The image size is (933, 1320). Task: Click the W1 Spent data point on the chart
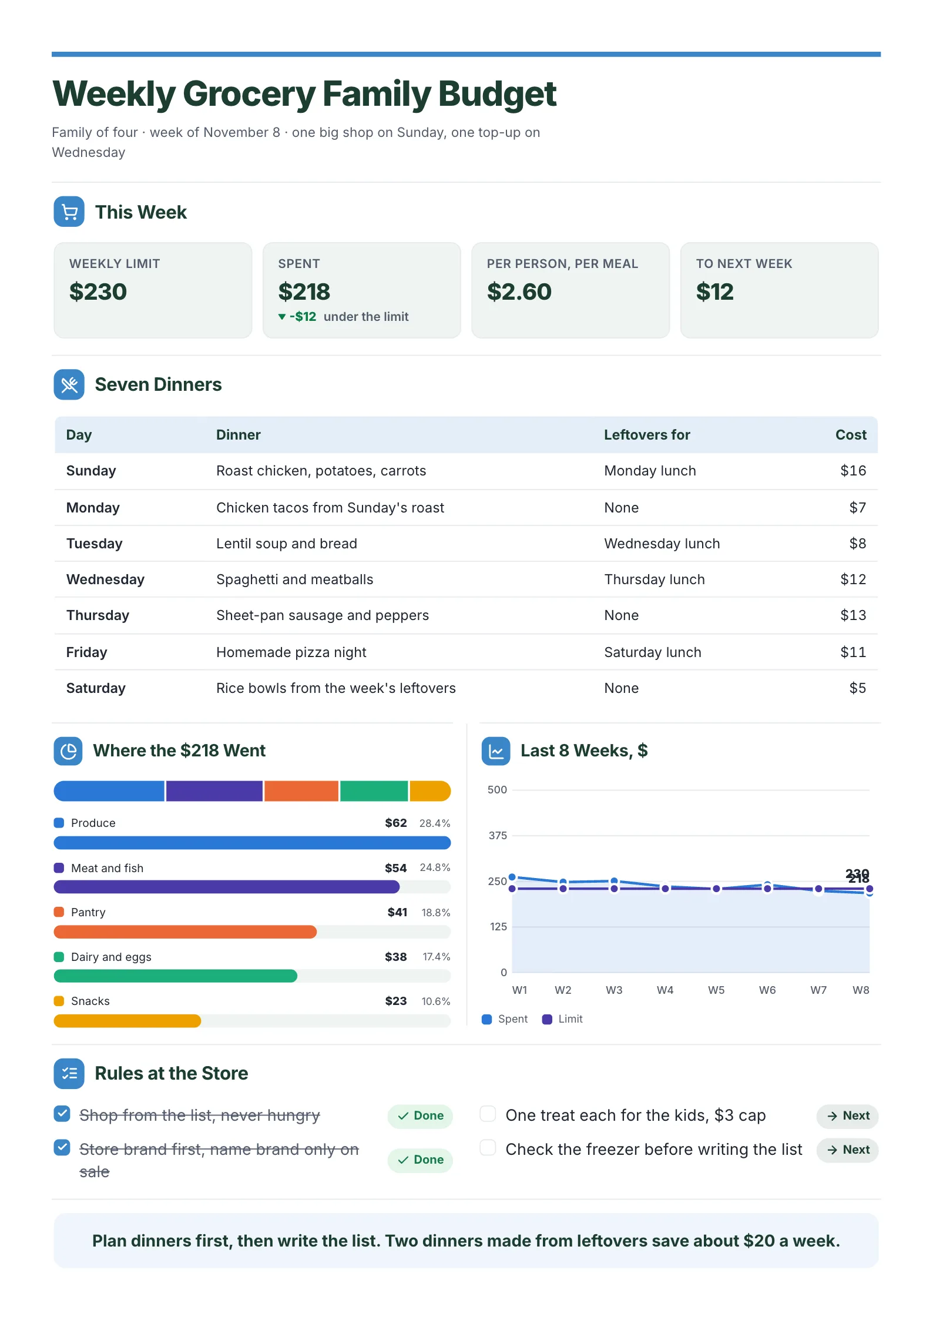[x=512, y=877]
